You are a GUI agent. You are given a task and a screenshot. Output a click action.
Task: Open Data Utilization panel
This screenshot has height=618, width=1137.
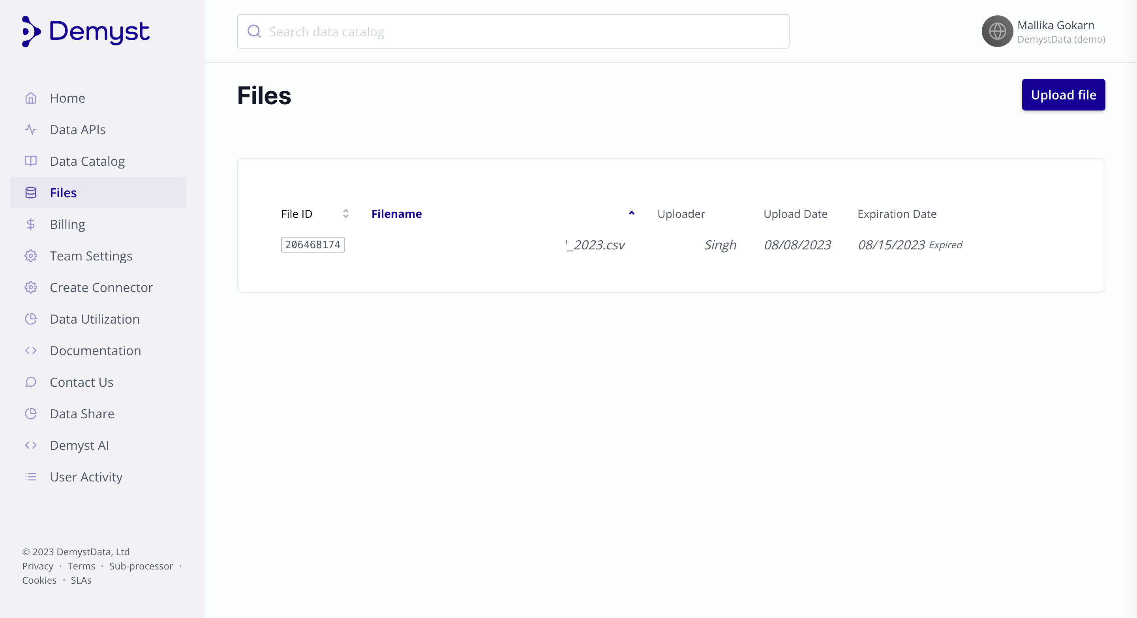click(x=94, y=319)
